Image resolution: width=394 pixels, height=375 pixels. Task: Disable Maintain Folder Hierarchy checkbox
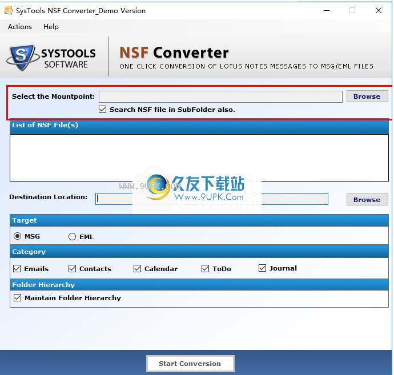(x=17, y=297)
